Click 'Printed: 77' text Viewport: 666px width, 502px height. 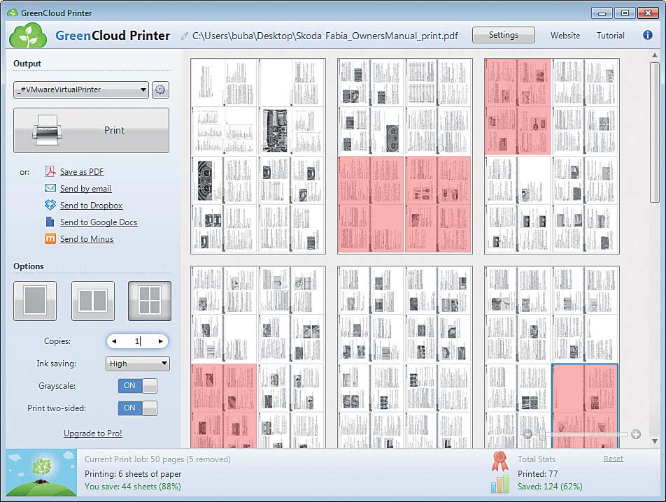[x=538, y=473]
